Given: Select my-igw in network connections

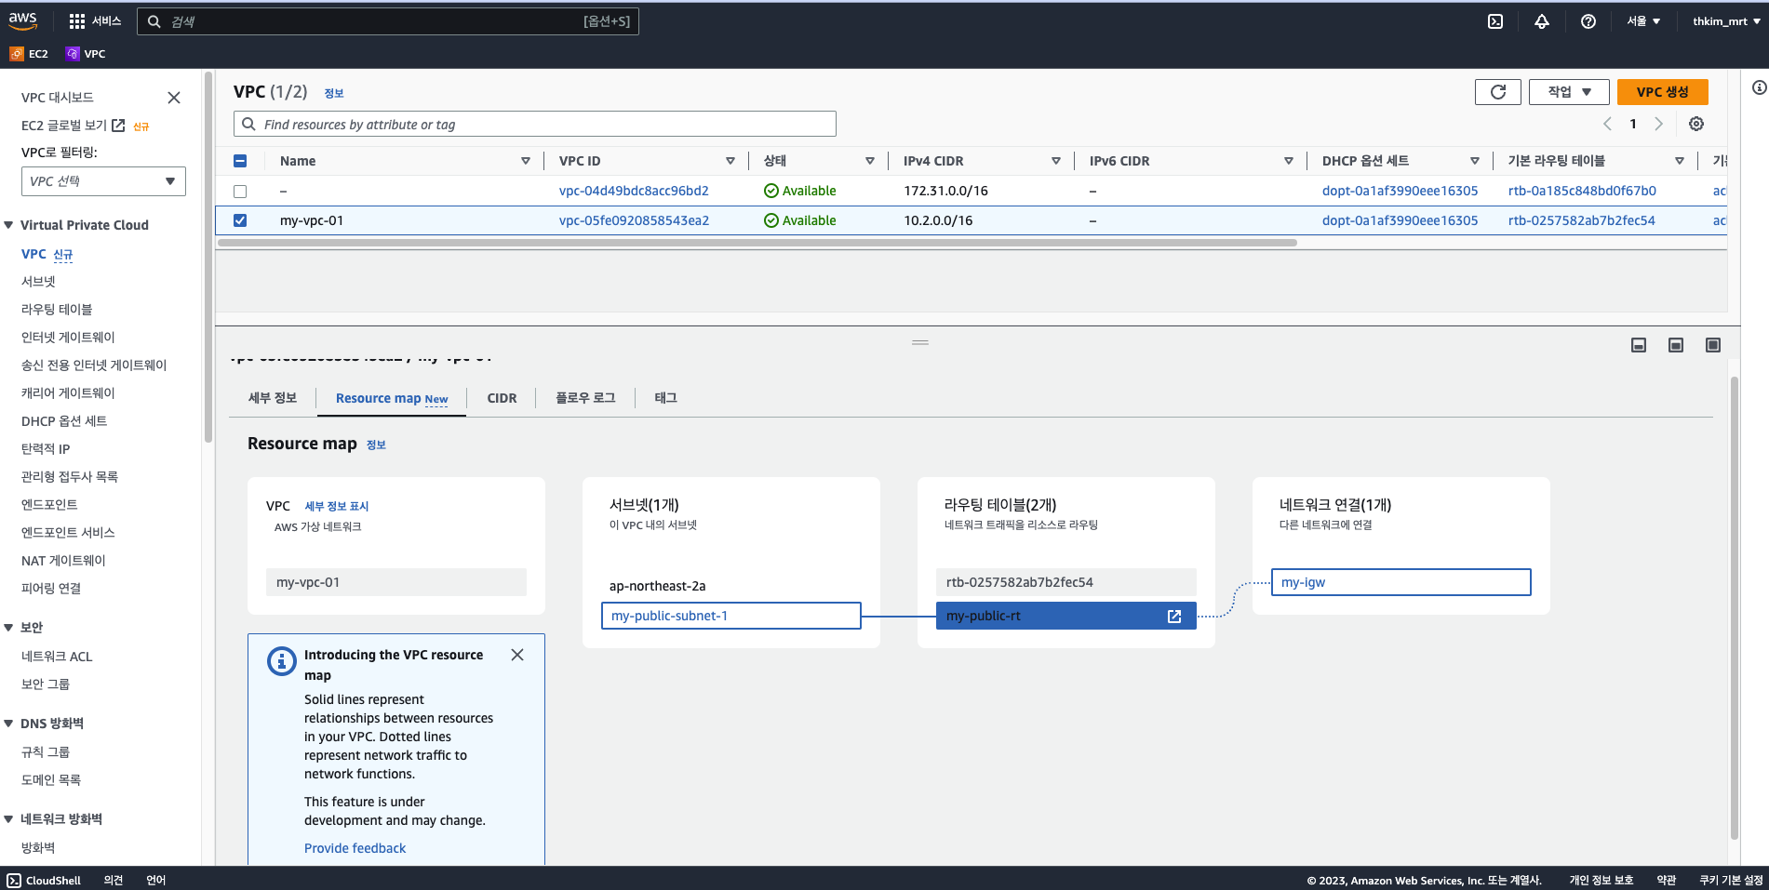Looking at the screenshot, I should 1400,582.
